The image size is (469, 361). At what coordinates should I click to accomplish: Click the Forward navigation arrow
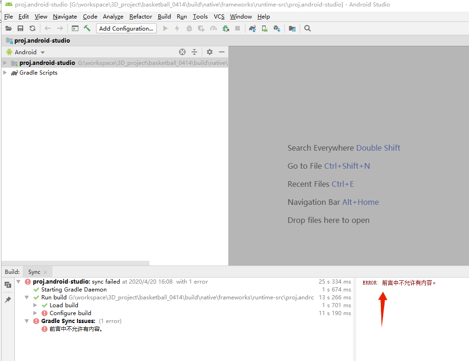(60, 28)
